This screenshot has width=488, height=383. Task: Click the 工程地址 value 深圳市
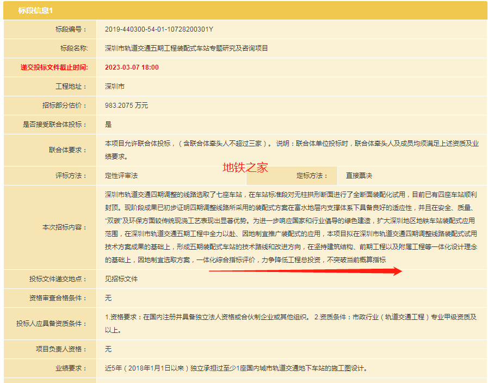114,87
